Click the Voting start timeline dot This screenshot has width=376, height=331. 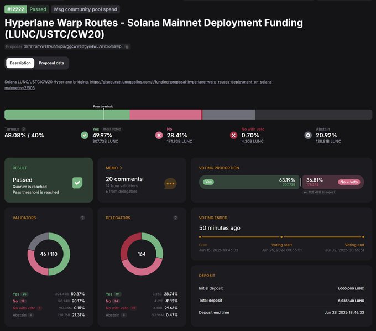coord(281,237)
